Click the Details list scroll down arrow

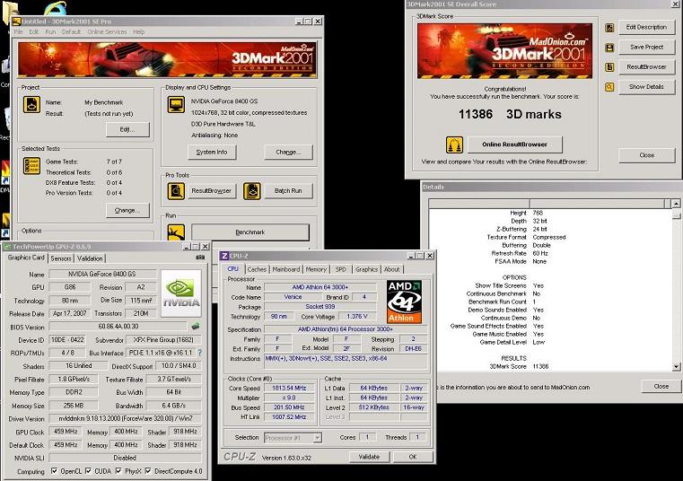[x=676, y=367]
